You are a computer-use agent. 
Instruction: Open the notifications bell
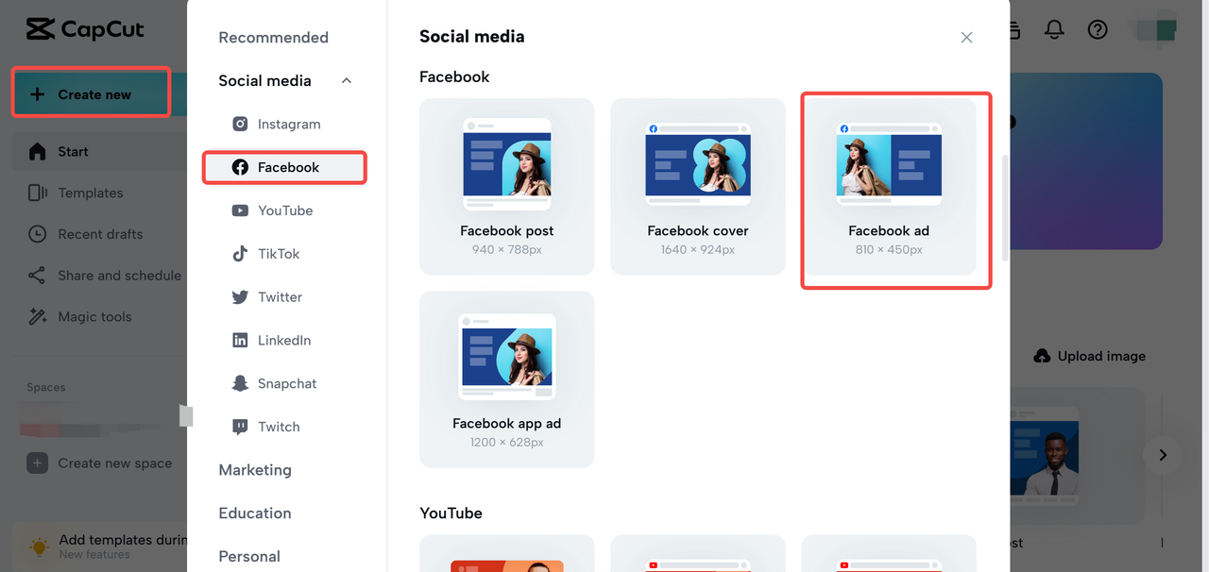pos(1054,29)
